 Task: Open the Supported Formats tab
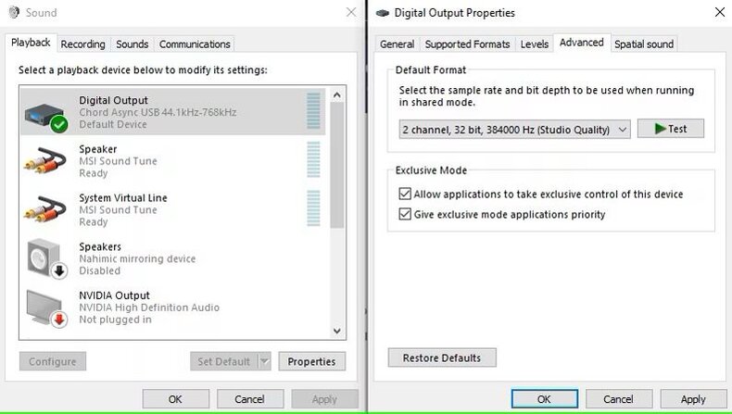(x=467, y=44)
